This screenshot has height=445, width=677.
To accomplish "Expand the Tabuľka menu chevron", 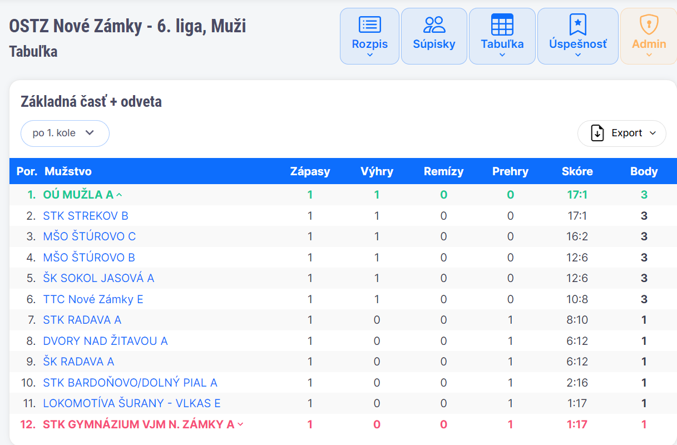I will pyautogui.click(x=502, y=55).
